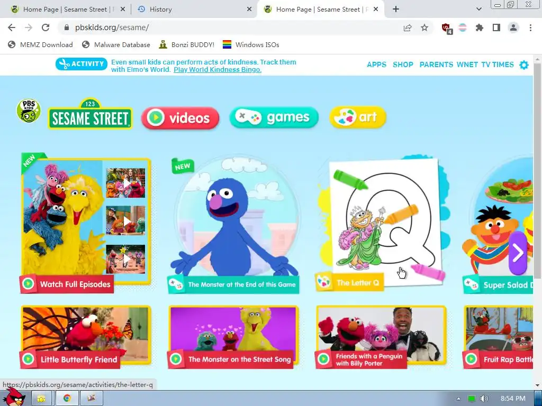Click the Activity scissors badge
This screenshot has height=406, width=542.
[81, 64]
